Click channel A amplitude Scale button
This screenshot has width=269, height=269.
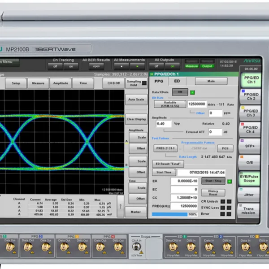tap(138, 138)
